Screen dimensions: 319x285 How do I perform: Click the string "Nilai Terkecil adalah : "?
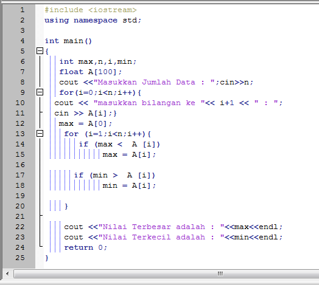tap(161, 237)
